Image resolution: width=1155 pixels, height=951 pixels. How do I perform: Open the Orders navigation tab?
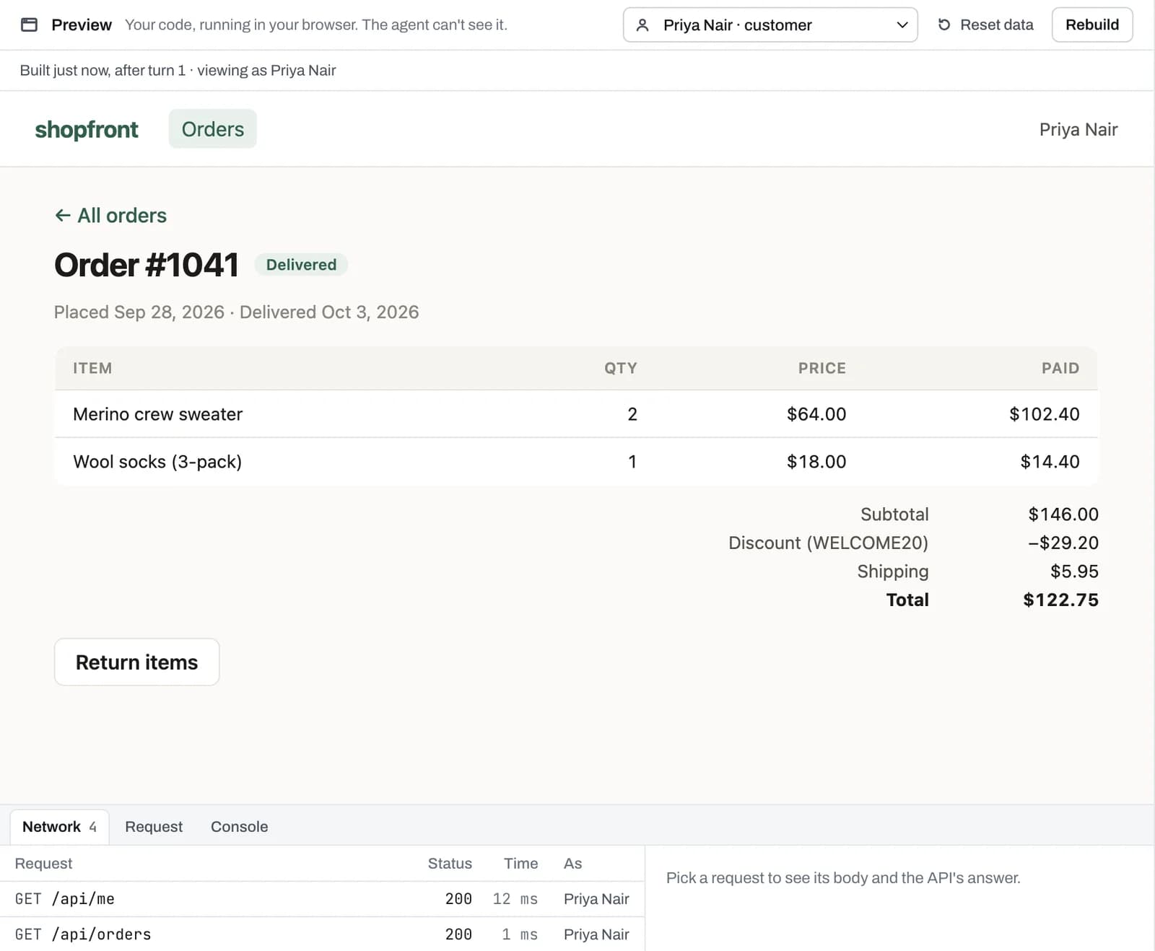pos(212,129)
